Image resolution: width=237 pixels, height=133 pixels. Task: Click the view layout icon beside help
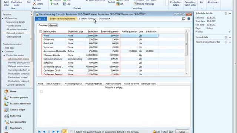point(184,19)
